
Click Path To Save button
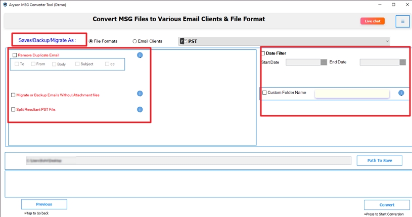(x=380, y=161)
